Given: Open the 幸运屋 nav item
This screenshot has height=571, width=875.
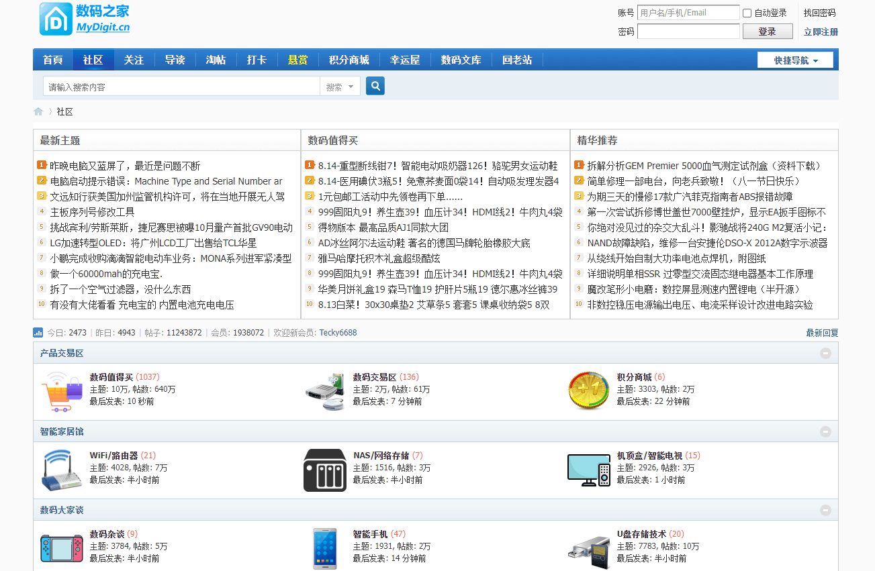Looking at the screenshot, I should (x=405, y=60).
